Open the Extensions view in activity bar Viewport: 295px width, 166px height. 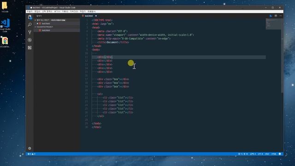[29, 47]
